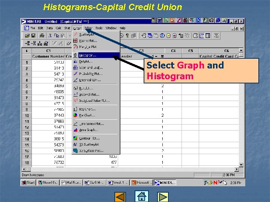The image size is (270, 202).
Task: Print the worksheet with the printer icon
Action: 42,36
